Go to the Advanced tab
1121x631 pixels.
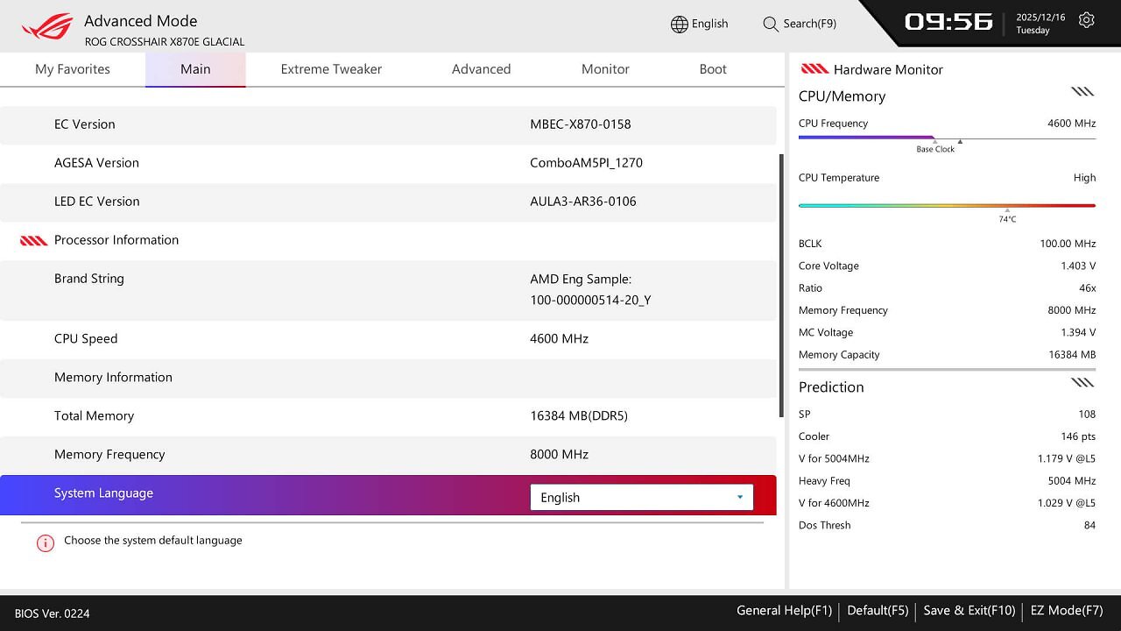[481, 69]
